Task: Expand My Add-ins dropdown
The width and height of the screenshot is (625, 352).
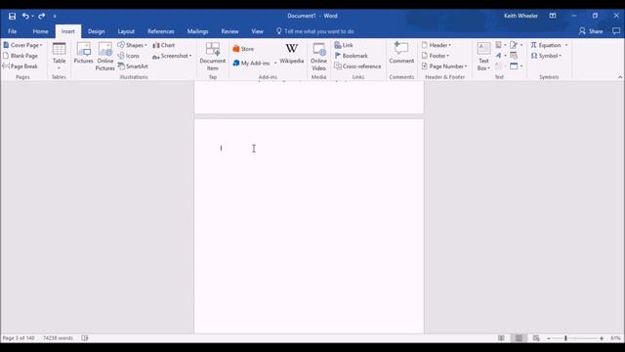Action: (275, 63)
